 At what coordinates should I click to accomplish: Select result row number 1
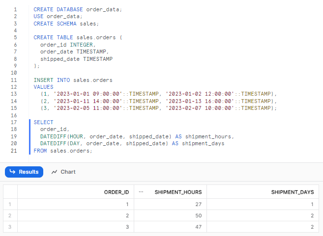coord(9,205)
